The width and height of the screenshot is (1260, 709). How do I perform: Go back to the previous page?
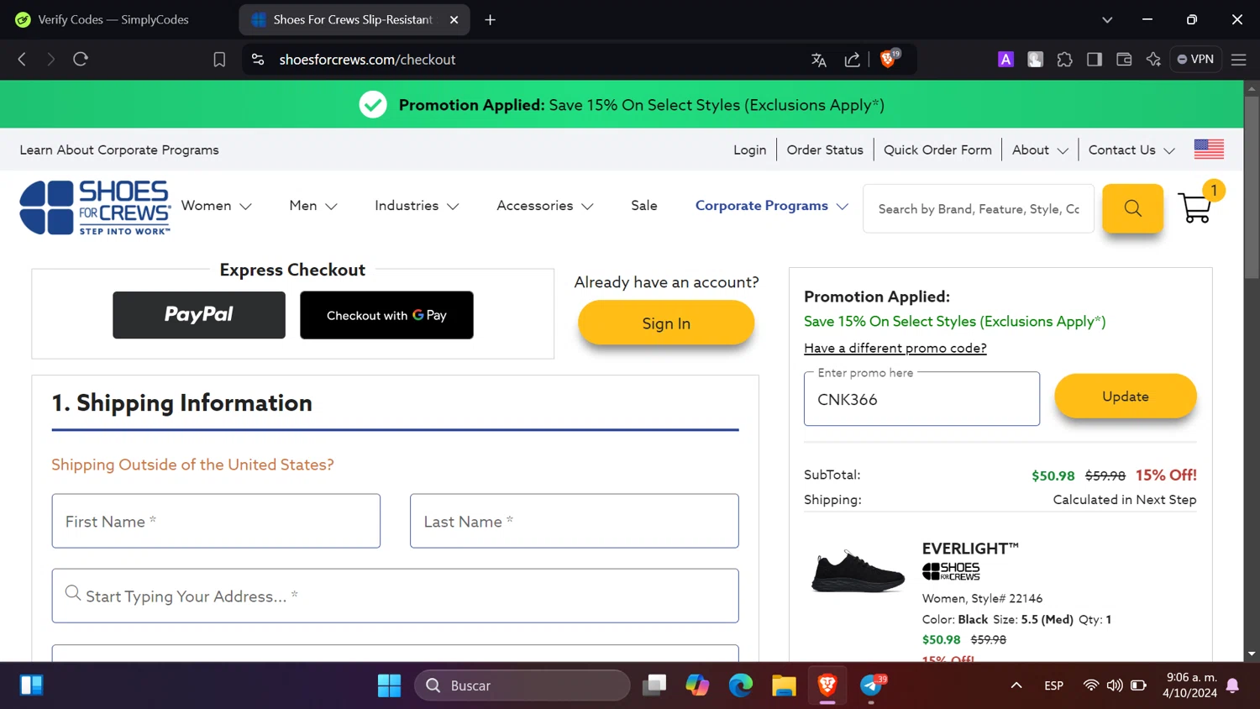pos(23,60)
